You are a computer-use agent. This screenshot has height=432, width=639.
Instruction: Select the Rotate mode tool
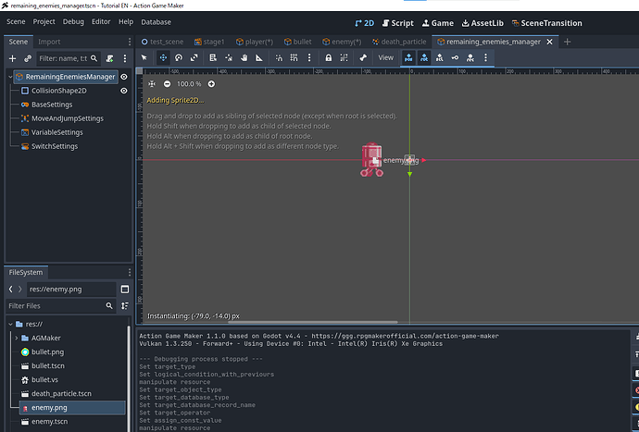click(x=179, y=57)
